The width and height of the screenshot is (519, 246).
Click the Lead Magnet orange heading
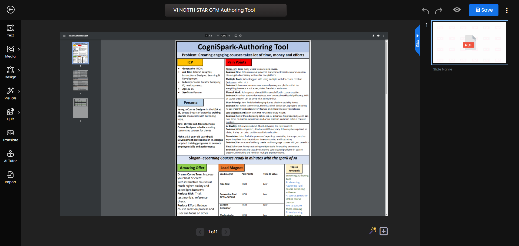click(232, 168)
